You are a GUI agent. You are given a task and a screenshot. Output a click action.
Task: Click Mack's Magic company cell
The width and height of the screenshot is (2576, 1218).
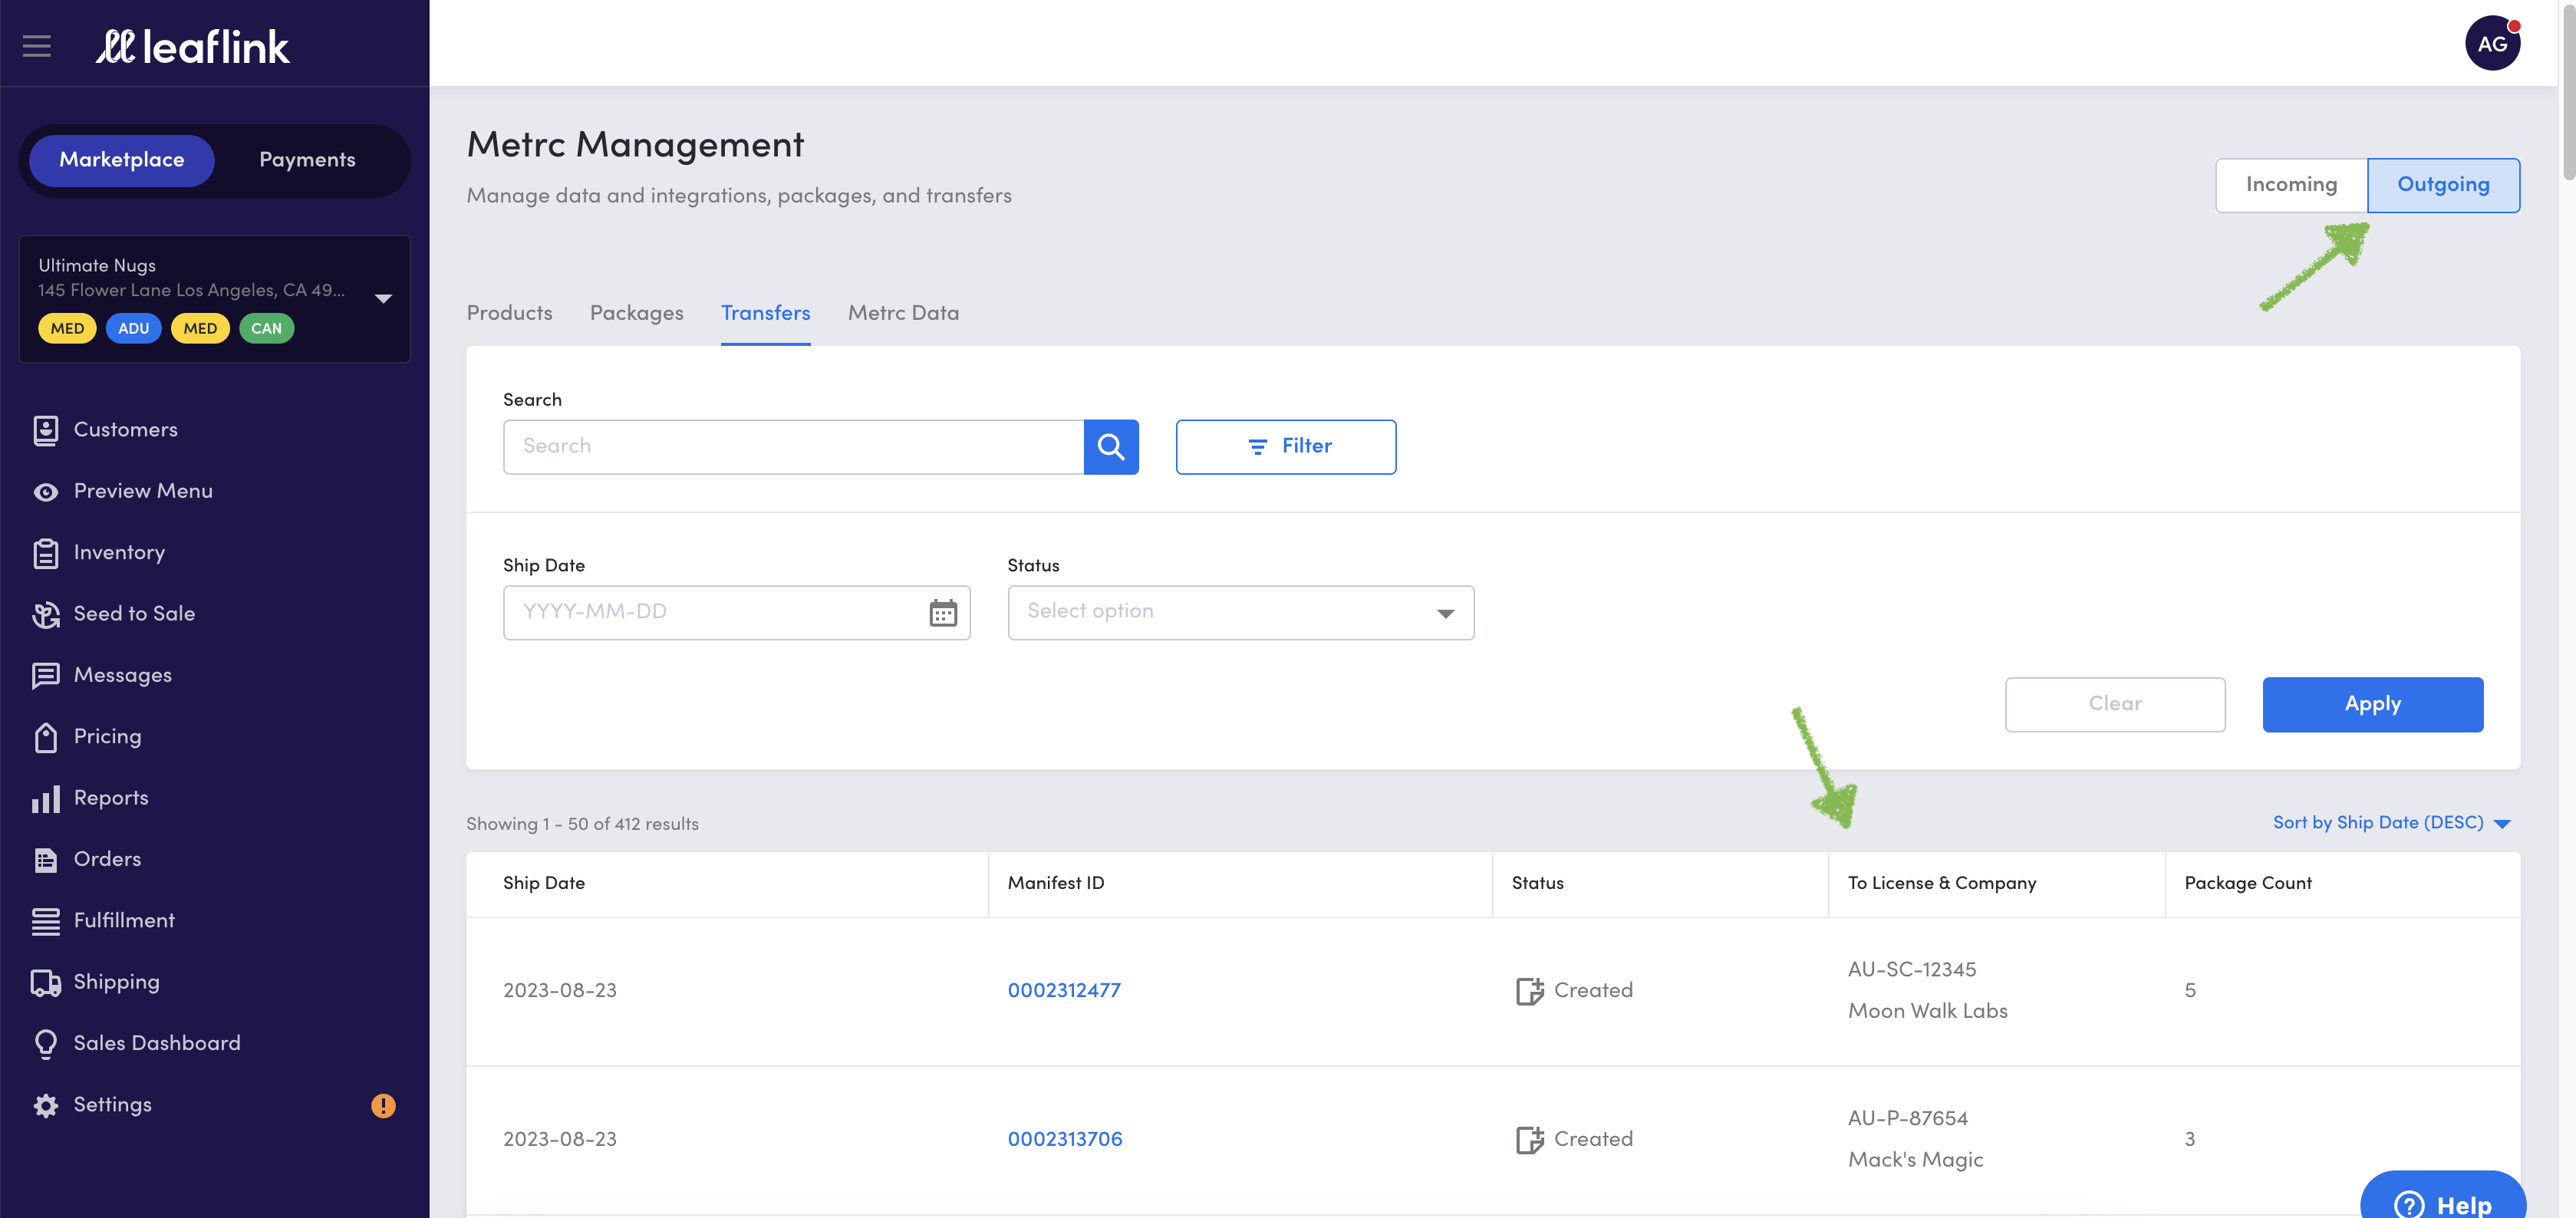click(1915, 1160)
